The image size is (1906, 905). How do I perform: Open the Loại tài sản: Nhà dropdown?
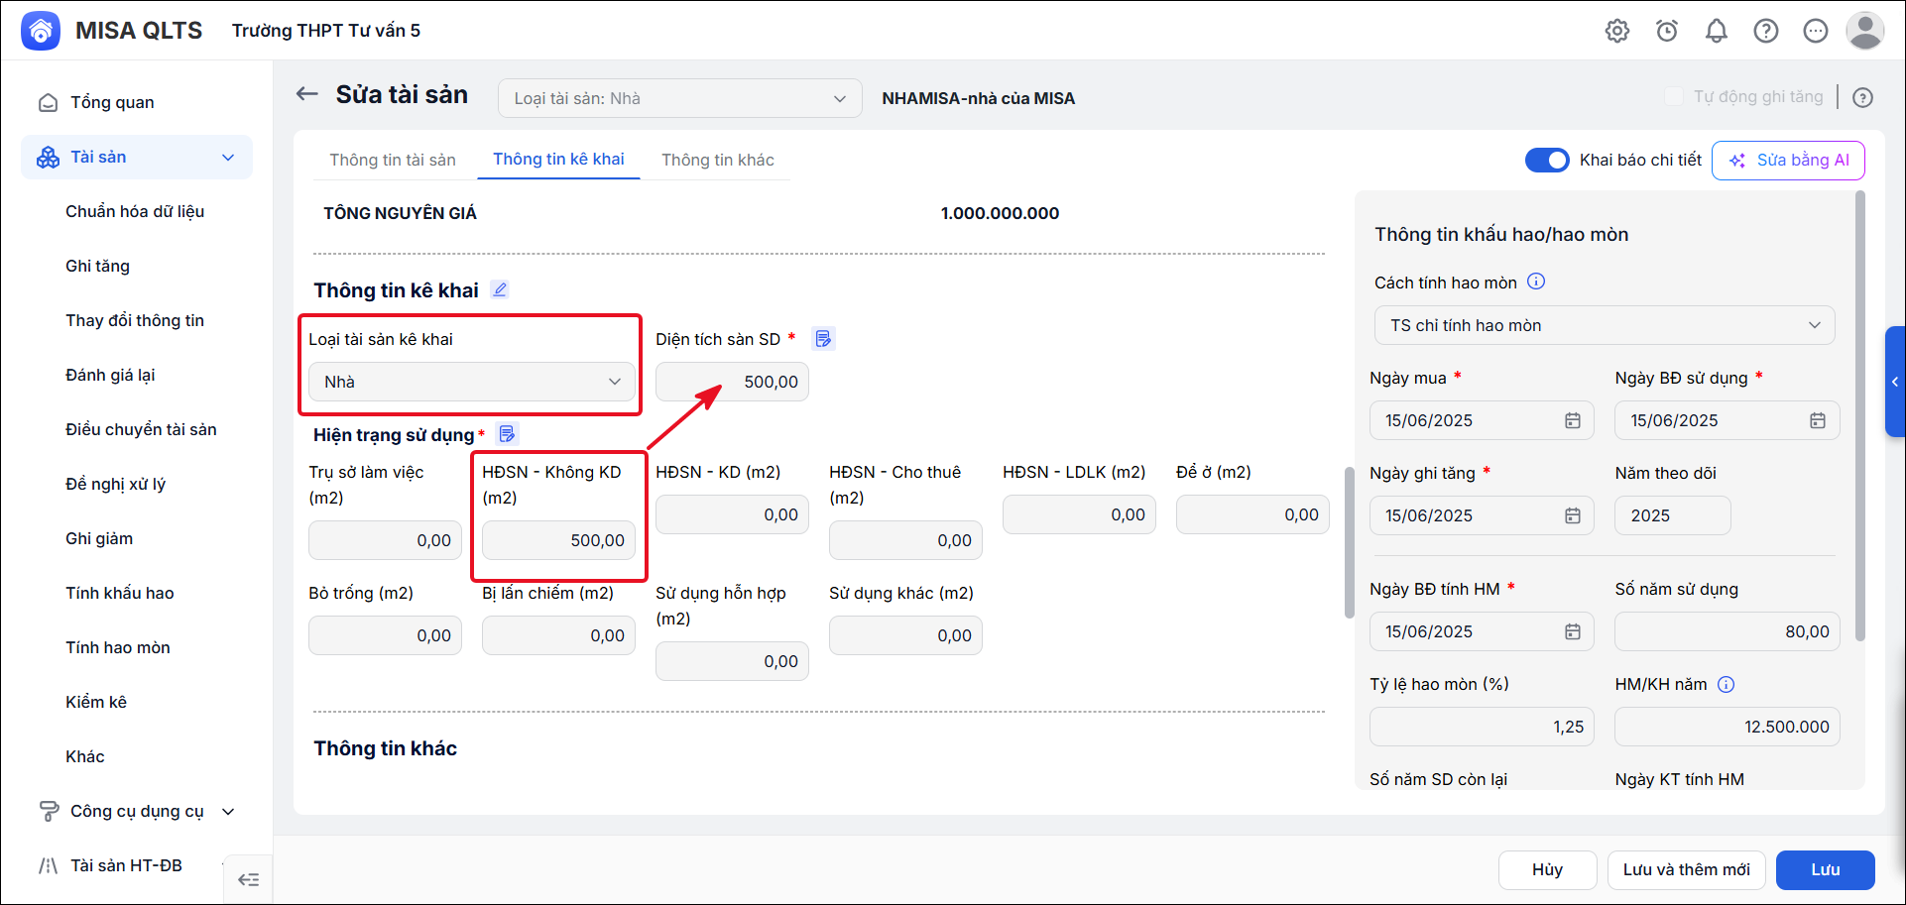(680, 98)
